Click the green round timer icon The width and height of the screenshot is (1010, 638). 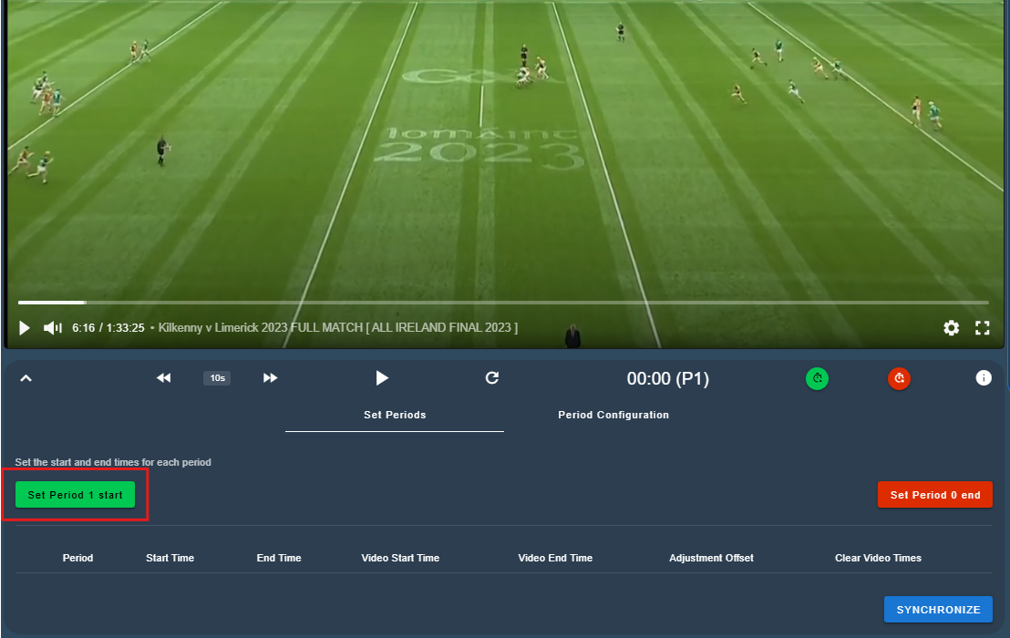point(818,378)
